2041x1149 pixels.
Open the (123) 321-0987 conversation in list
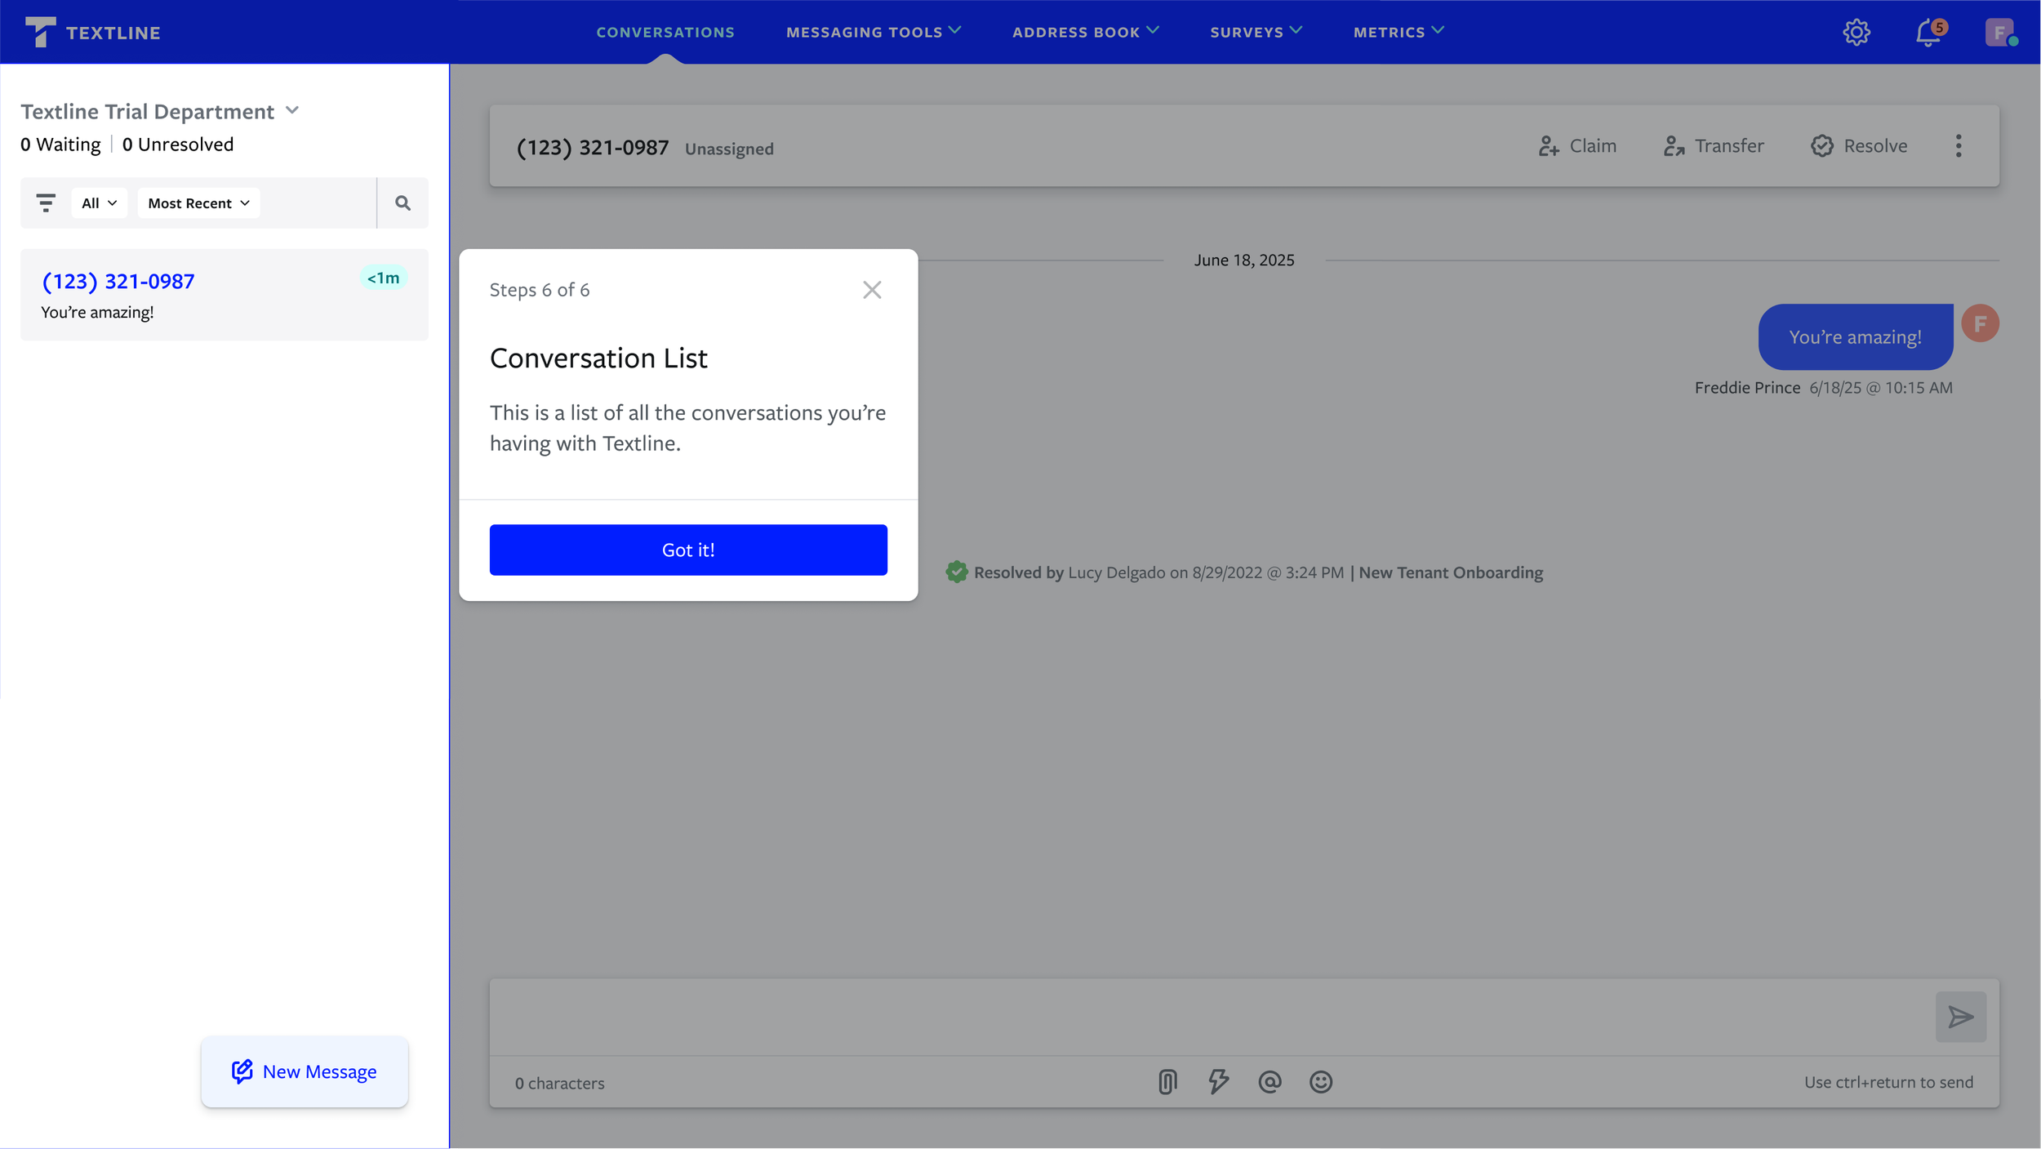click(225, 295)
